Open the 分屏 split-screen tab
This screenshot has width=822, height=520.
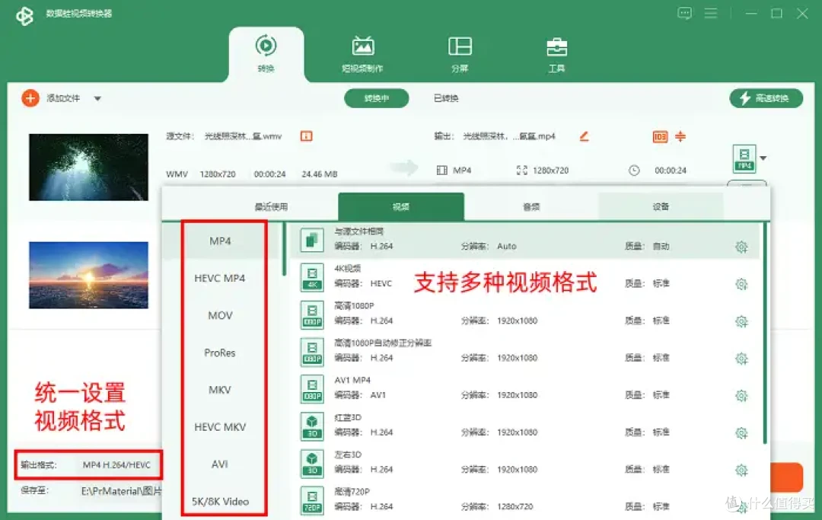pyautogui.click(x=460, y=54)
